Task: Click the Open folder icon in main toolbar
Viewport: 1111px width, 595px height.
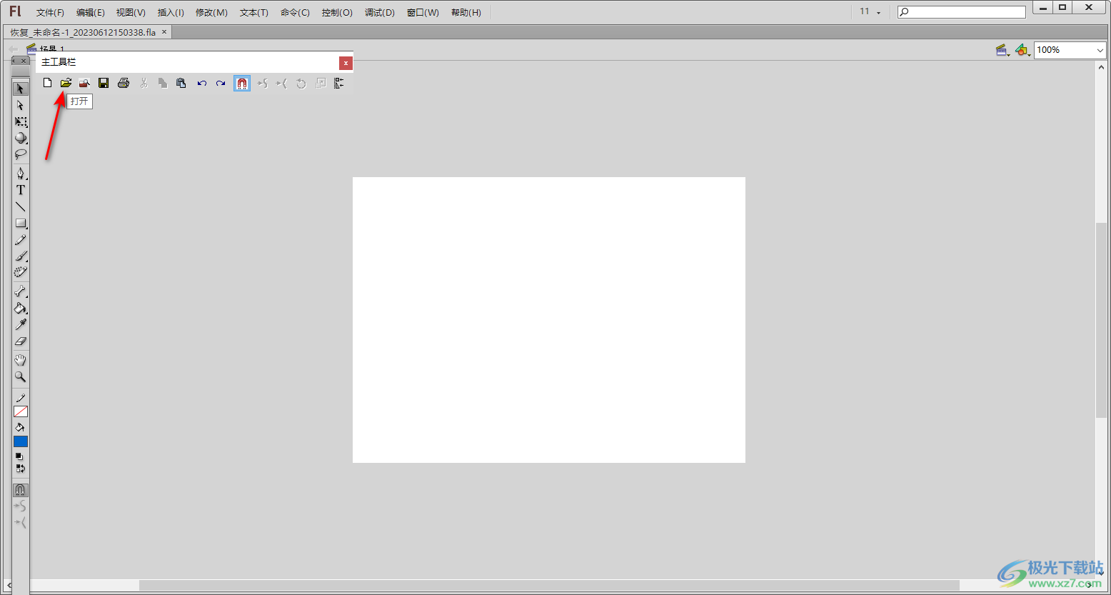Action: pos(66,84)
